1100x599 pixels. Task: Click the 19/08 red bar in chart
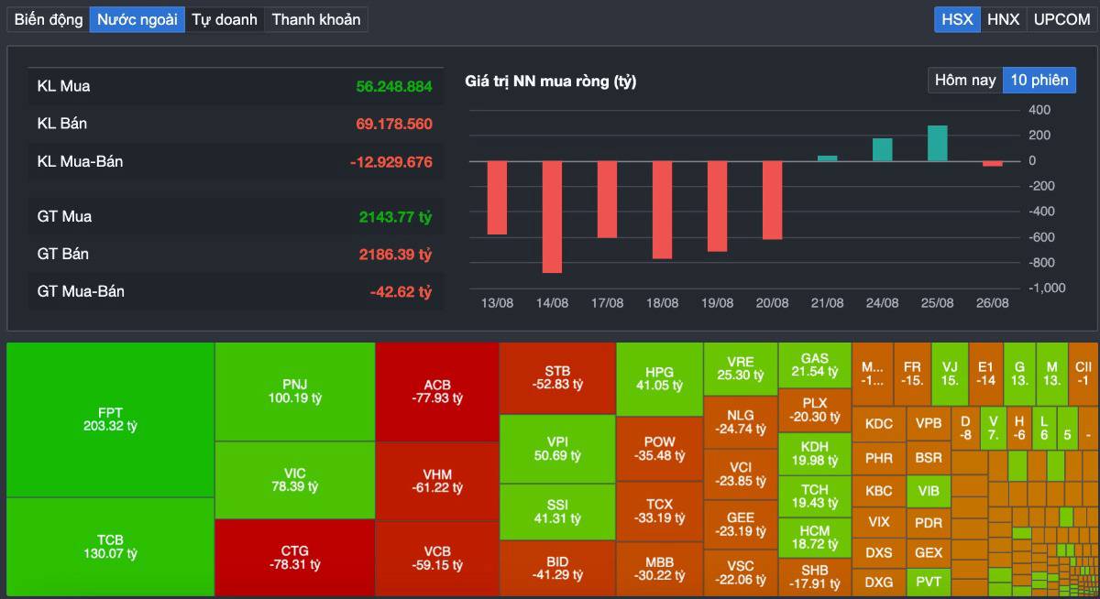717,206
